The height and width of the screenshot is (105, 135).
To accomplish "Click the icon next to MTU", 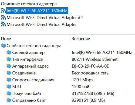I will [9, 86].
